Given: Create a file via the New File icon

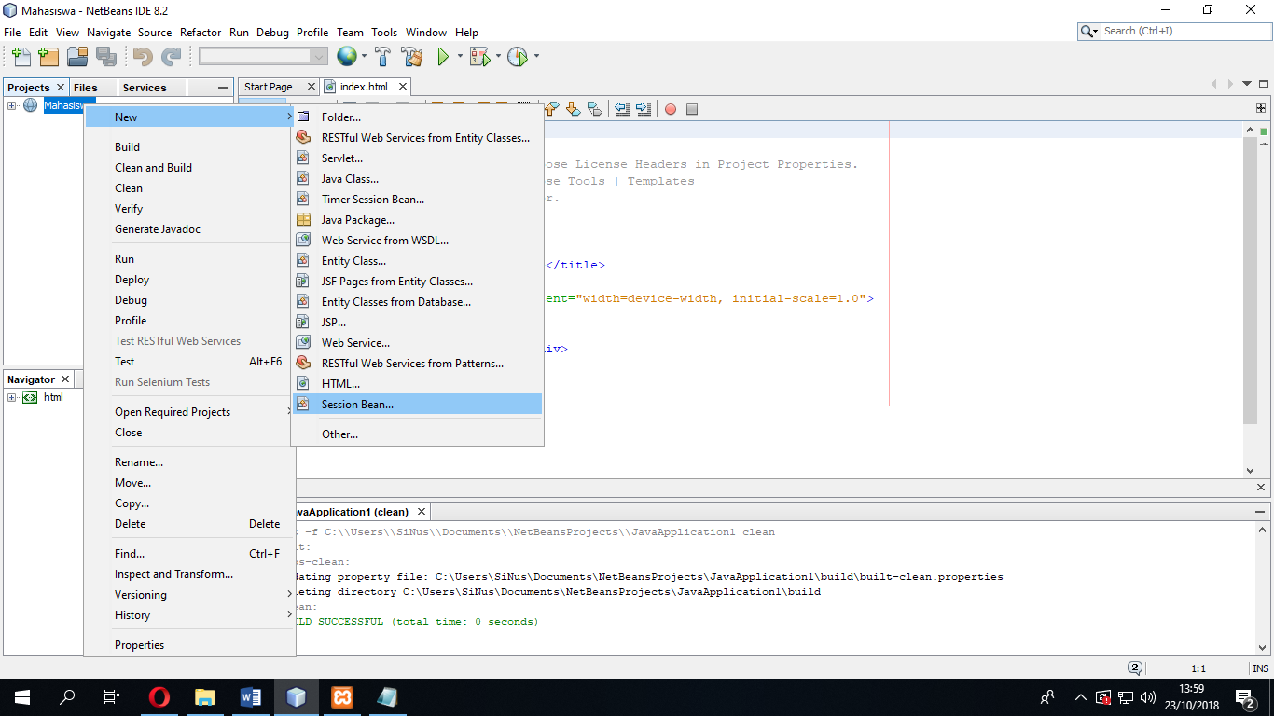Looking at the screenshot, I should coord(21,57).
